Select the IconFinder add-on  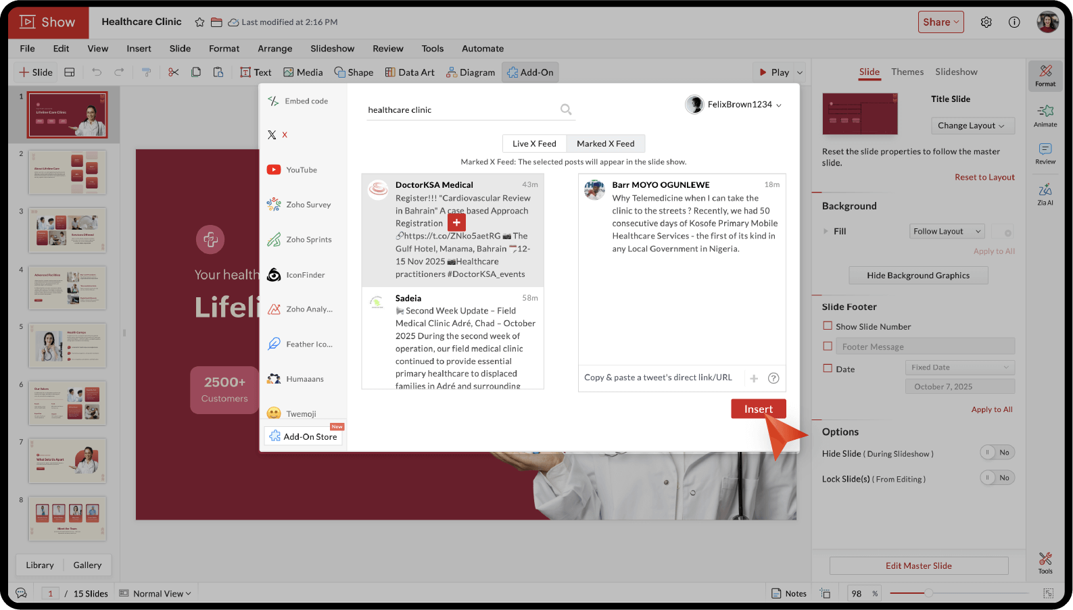[296, 275]
